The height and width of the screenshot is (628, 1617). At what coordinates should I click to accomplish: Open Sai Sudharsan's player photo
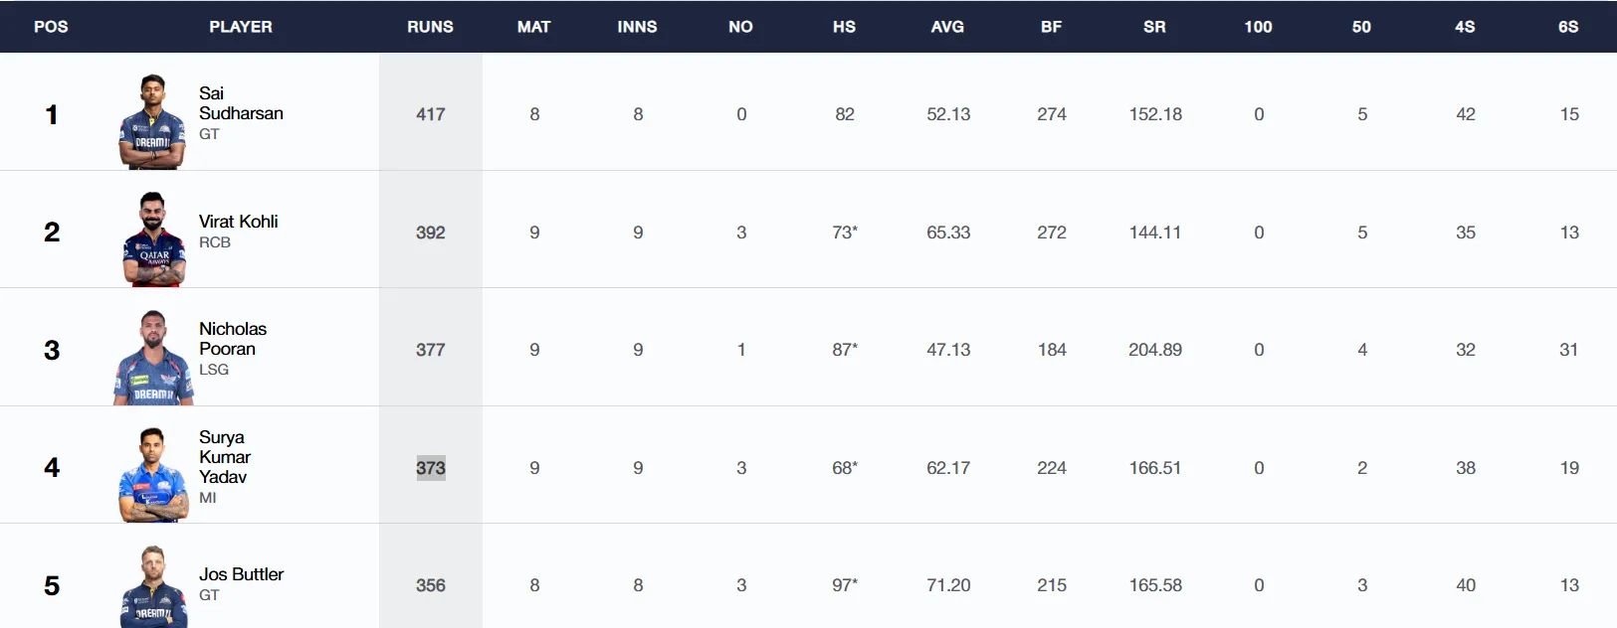click(x=152, y=121)
